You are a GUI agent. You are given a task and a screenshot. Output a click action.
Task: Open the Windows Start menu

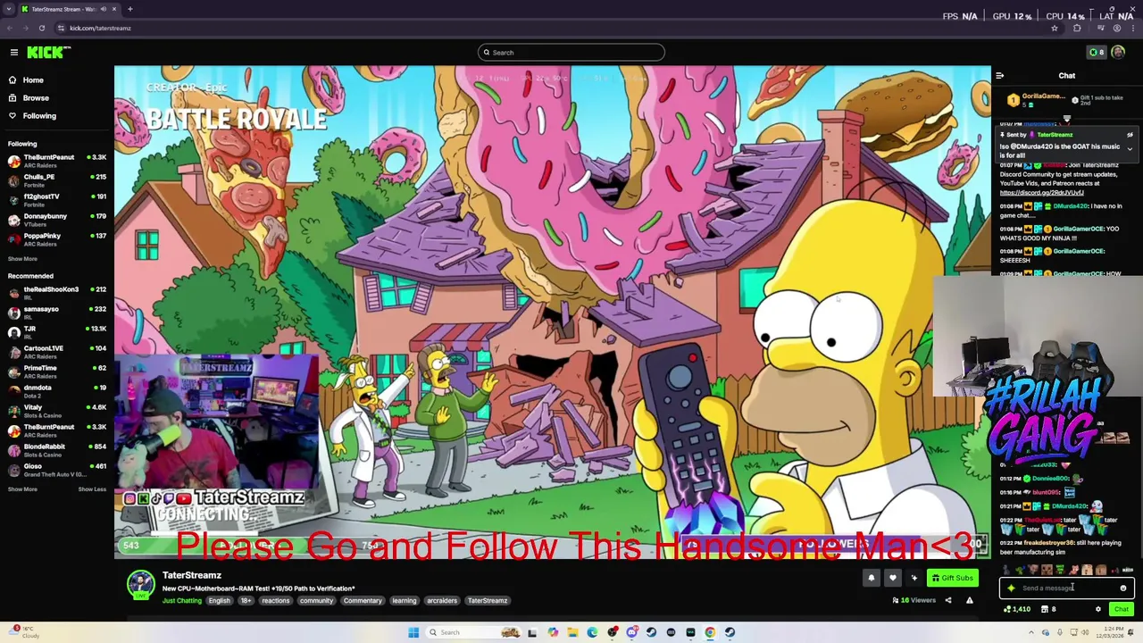point(413,633)
